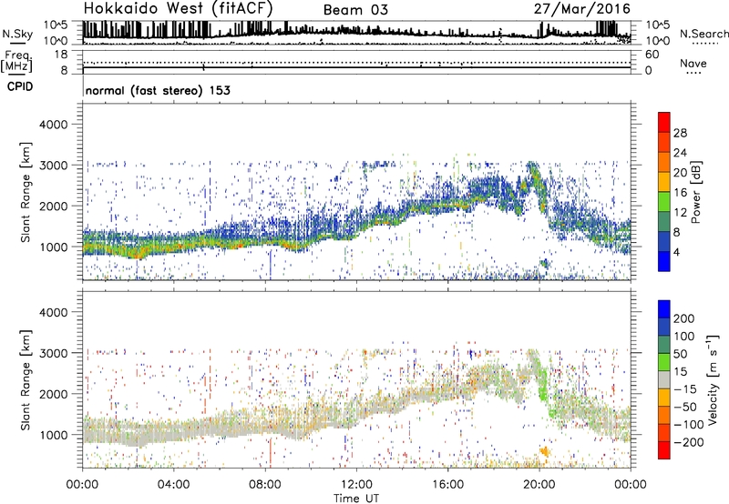
Task: Click the "08:00" time tick label
Action: point(265,485)
